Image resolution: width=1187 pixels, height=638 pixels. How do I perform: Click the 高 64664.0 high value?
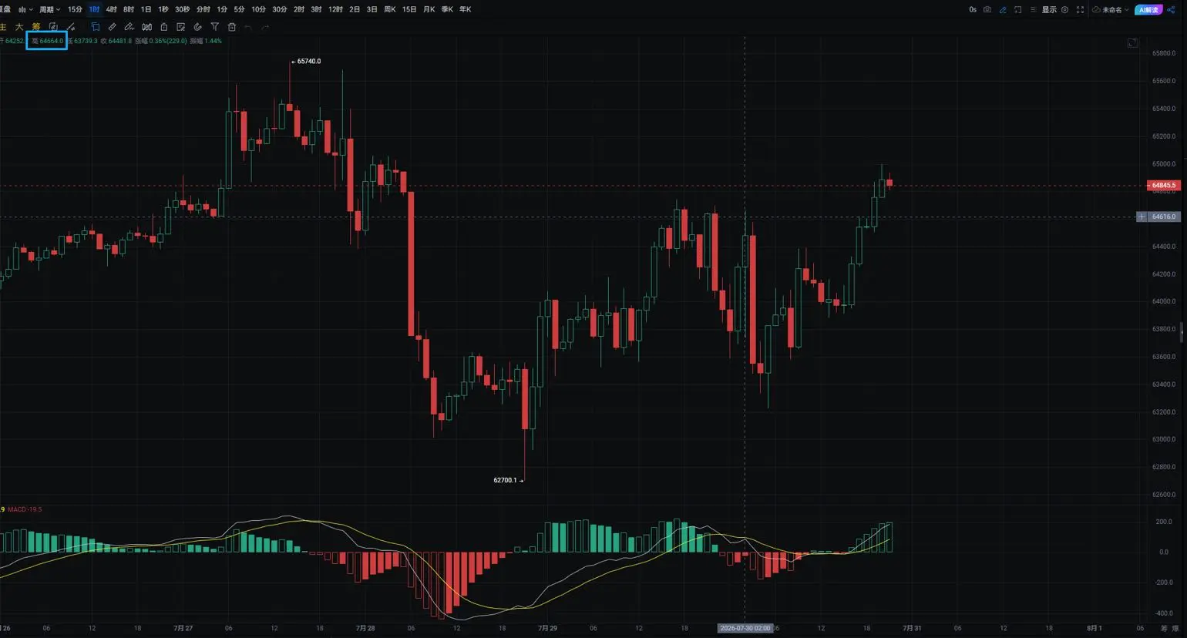(x=47, y=41)
